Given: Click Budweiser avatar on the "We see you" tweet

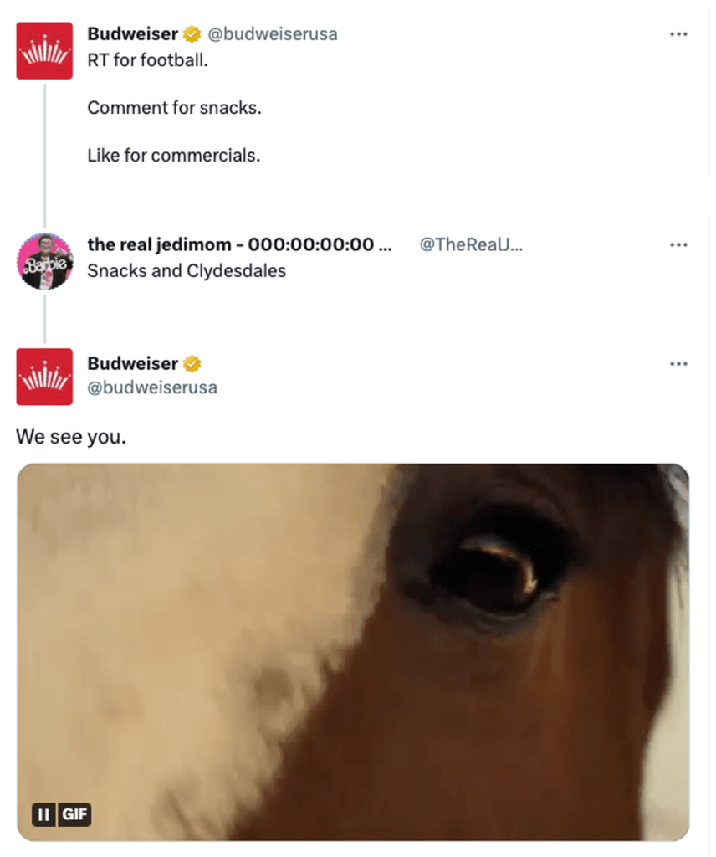Looking at the screenshot, I should [x=44, y=377].
